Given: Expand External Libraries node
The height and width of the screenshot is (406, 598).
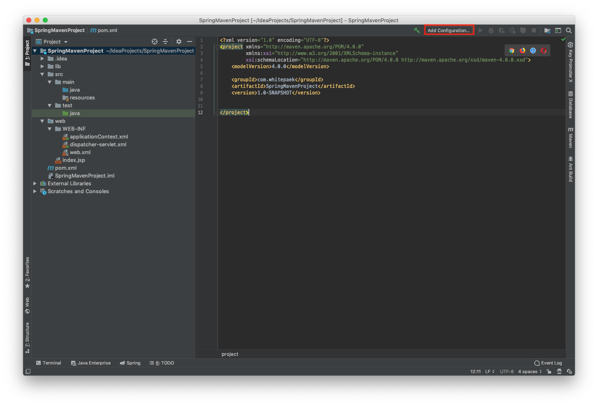Looking at the screenshot, I should coord(35,184).
